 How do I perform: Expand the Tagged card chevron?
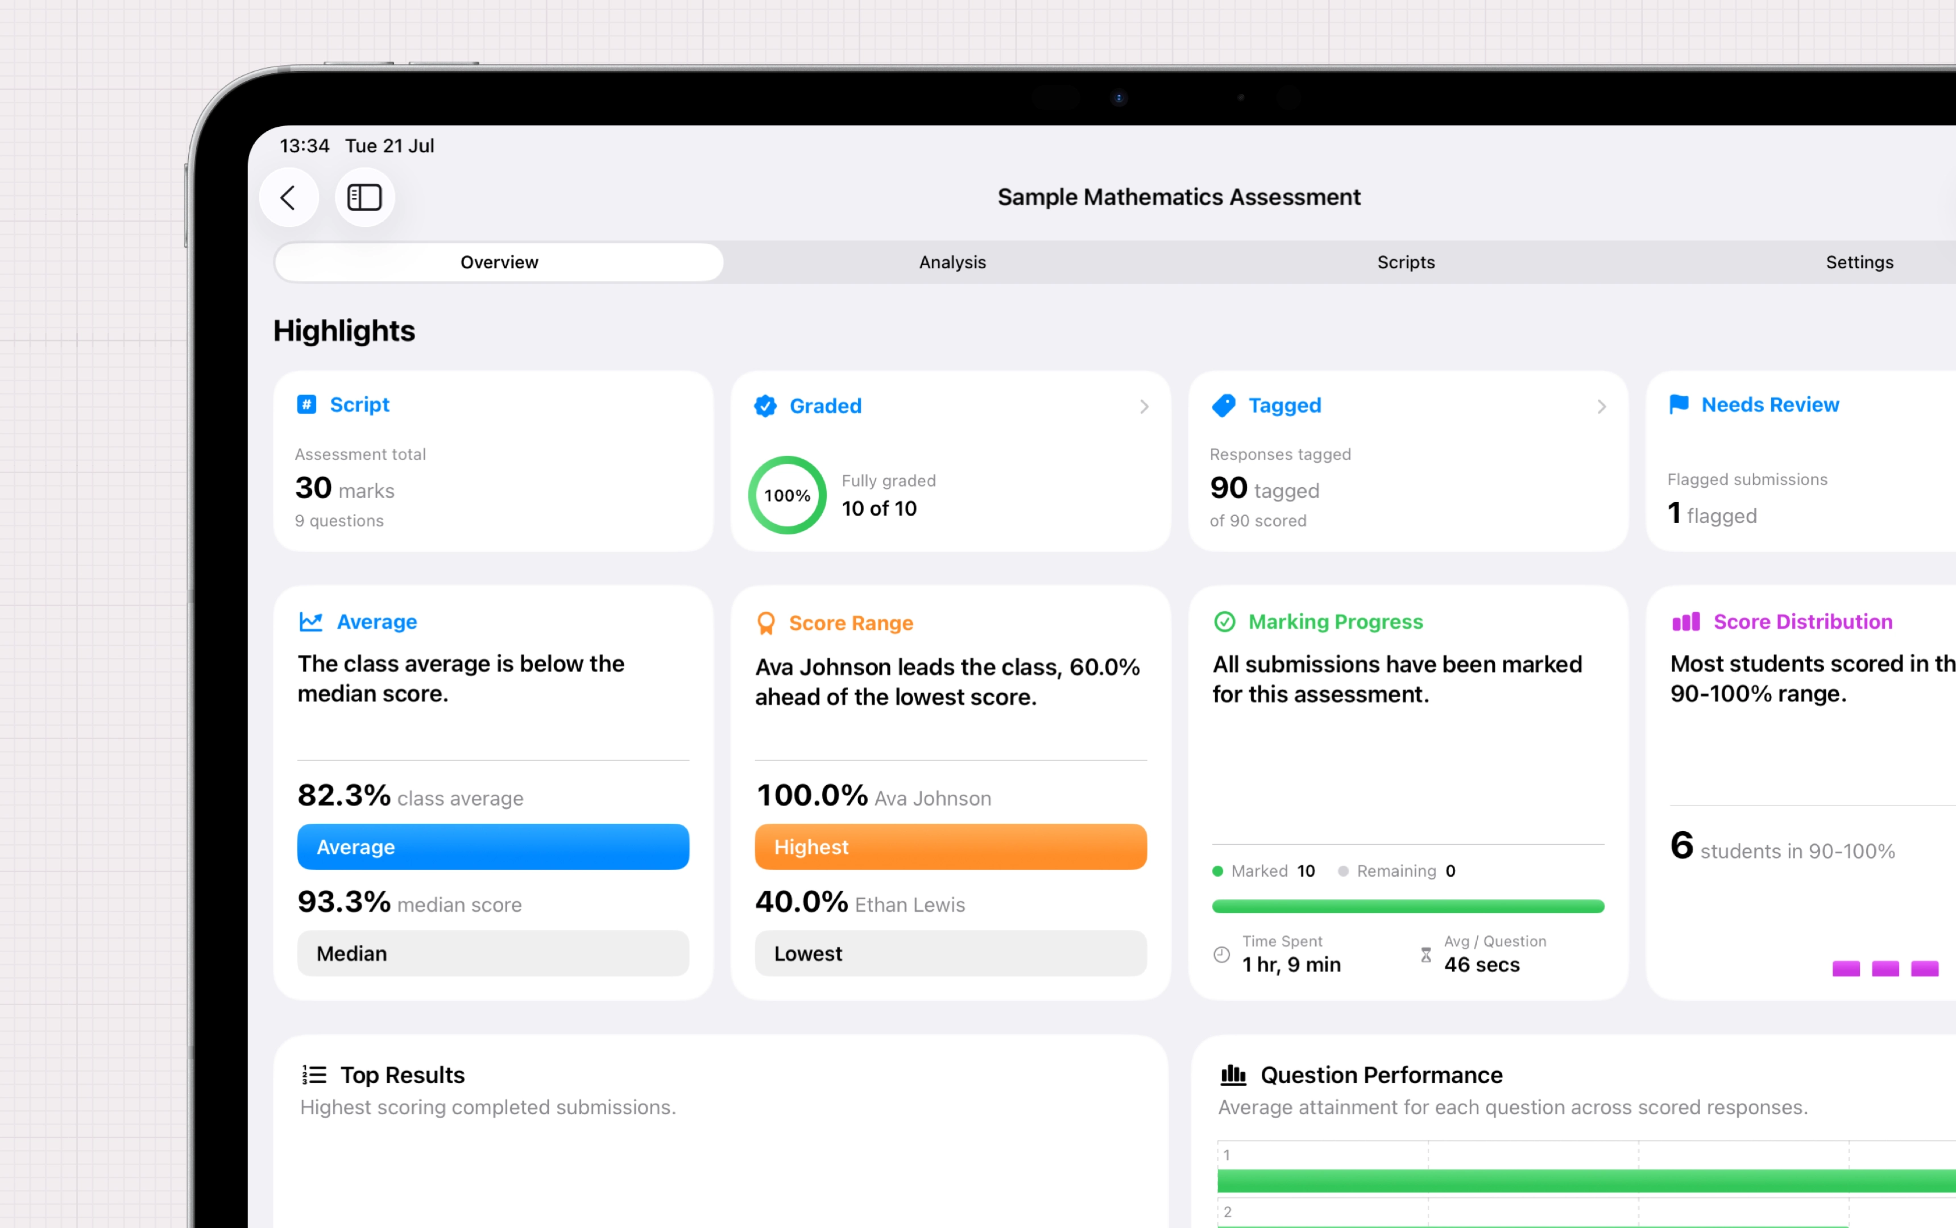point(1602,406)
